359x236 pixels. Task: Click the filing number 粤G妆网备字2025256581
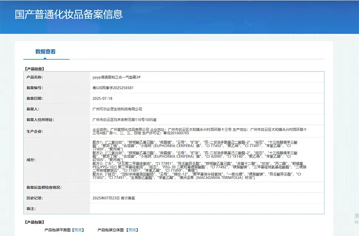[113, 88]
